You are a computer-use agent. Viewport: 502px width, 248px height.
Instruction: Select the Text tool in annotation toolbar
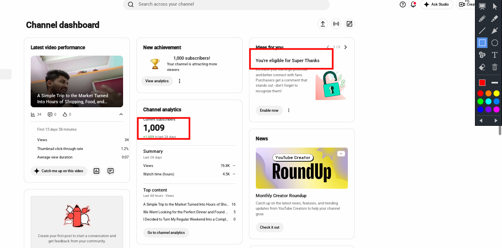[x=495, y=55]
